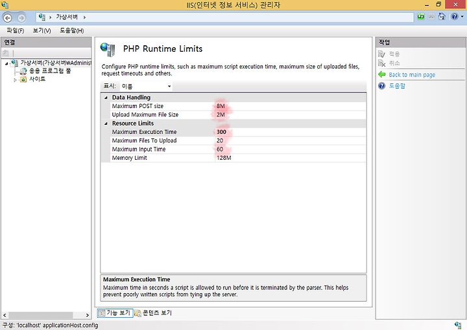The image size is (467, 330).
Task: Expand the 사이트 tree node
Action: (15, 80)
